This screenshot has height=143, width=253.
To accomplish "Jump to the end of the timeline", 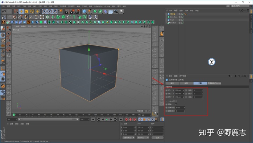I will pyautogui.click(x=121, y=120).
